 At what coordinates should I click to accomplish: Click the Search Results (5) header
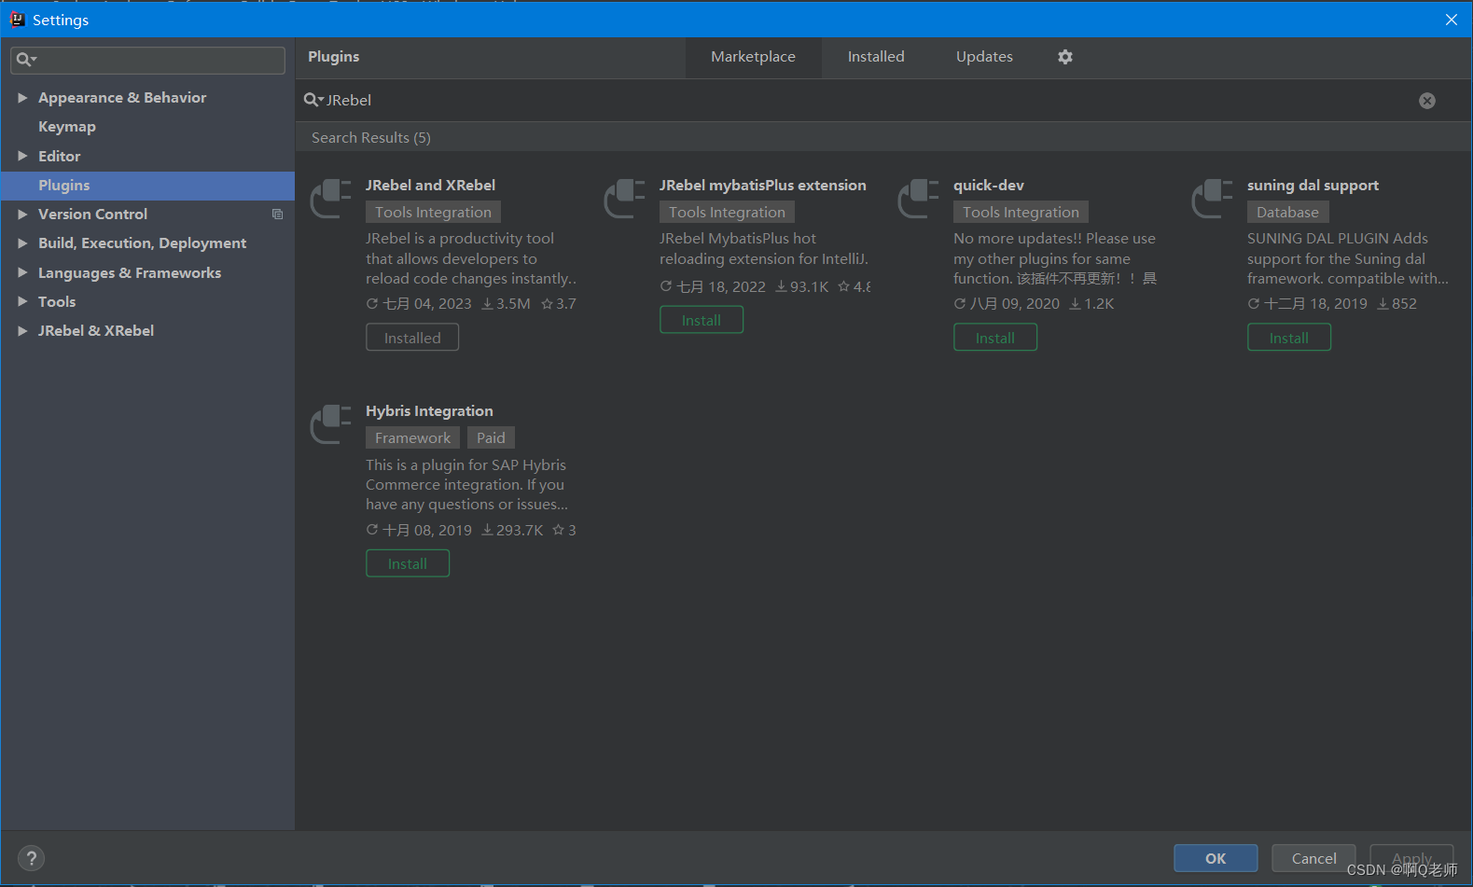pyautogui.click(x=371, y=137)
